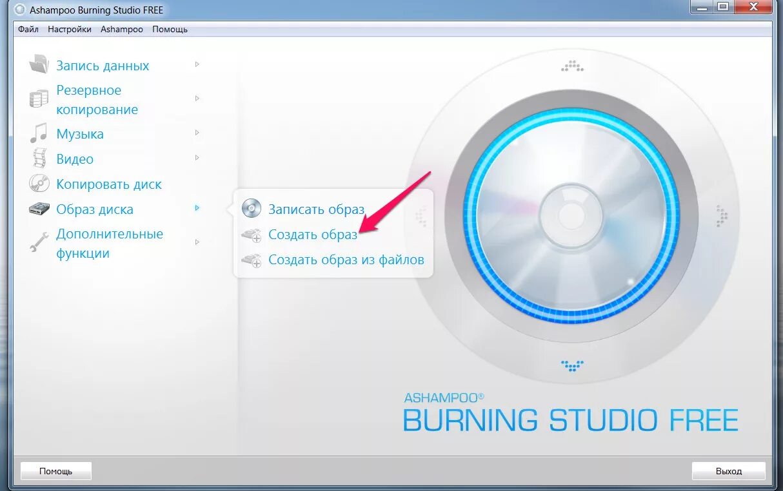Select Музыка in the sidebar

click(x=80, y=134)
